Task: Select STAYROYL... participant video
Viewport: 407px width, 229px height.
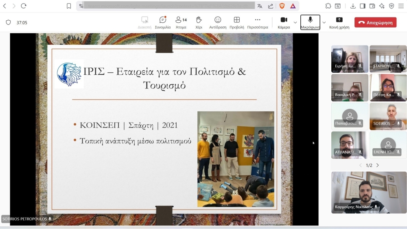Action: point(388,59)
